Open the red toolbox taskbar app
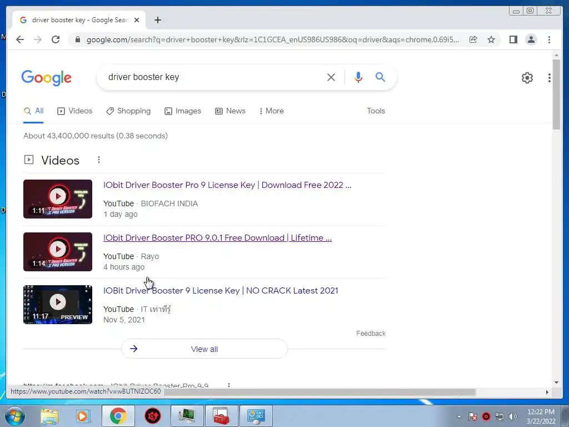This screenshot has width=569, height=427. click(x=221, y=416)
